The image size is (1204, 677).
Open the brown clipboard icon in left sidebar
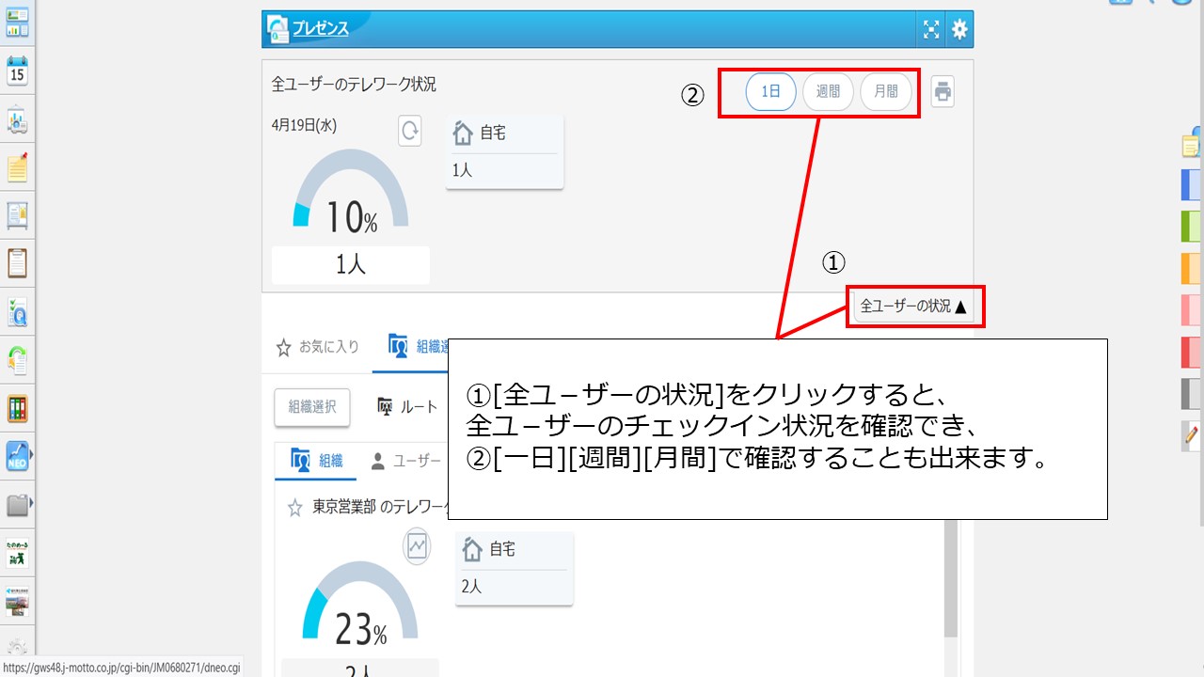click(17, 263)
